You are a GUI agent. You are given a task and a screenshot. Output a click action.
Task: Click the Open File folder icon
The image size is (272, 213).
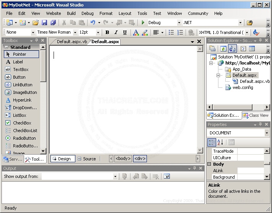[36, 23]
